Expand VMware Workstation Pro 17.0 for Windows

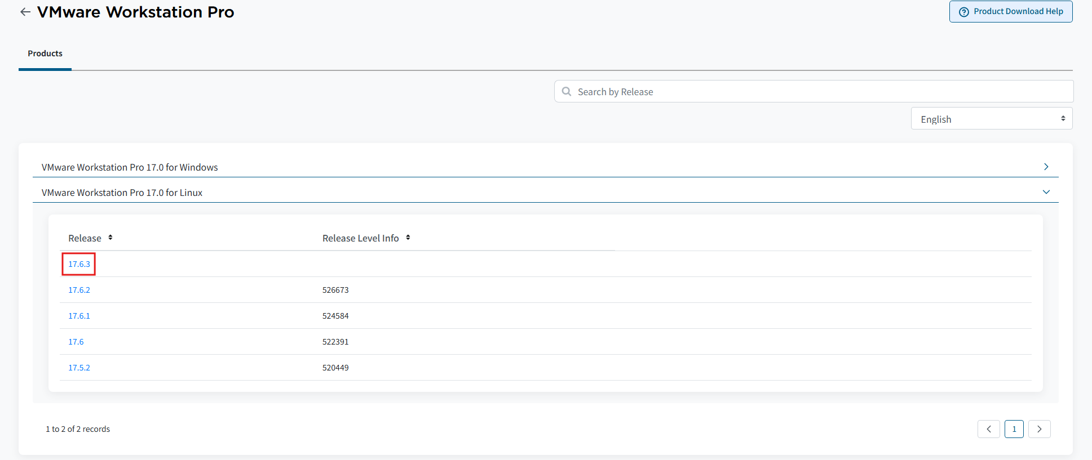click(x=545, y=167)
